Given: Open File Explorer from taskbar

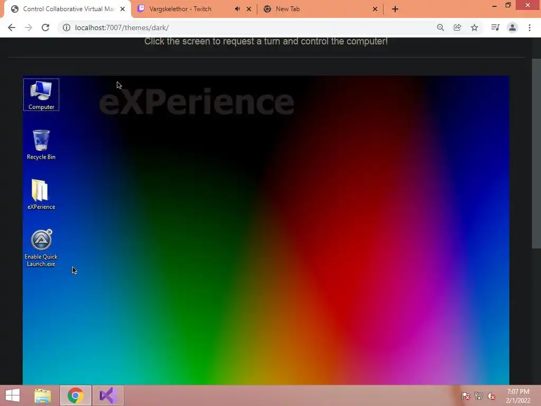Looking at the screenshot, I should 42,395.
